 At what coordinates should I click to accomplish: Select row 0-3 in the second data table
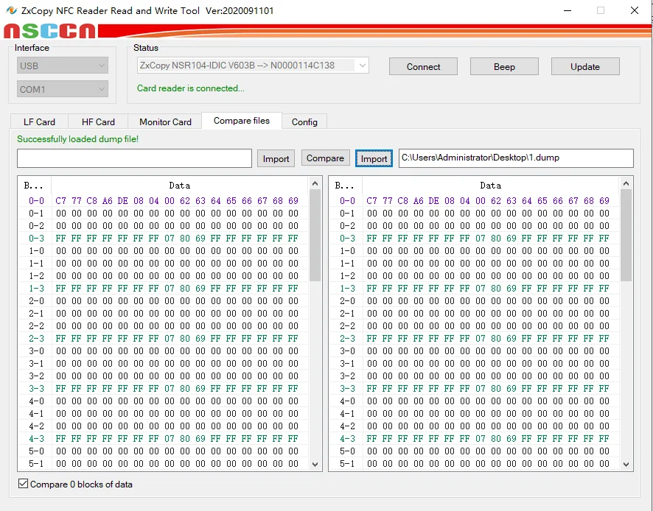pyautogui.click(x=475, y=238)
